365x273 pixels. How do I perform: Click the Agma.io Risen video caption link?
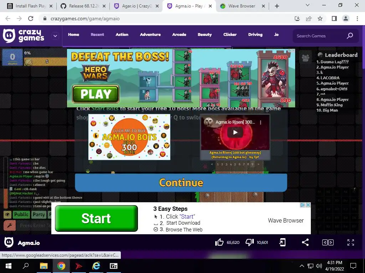click(235, 155)
